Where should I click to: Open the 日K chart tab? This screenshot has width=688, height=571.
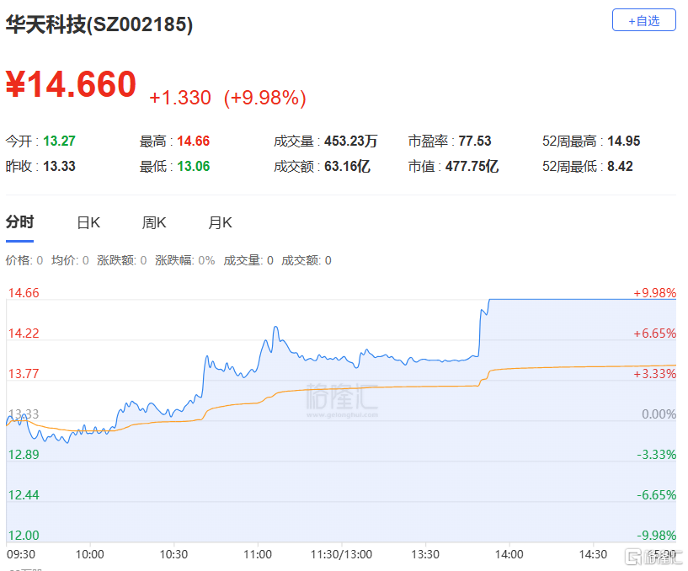(88, 222)
